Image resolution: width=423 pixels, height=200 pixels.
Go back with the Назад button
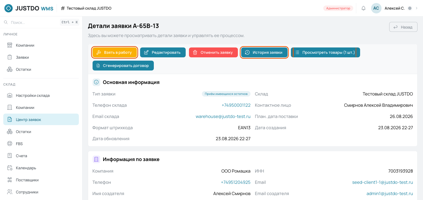[x=403, y=27]
